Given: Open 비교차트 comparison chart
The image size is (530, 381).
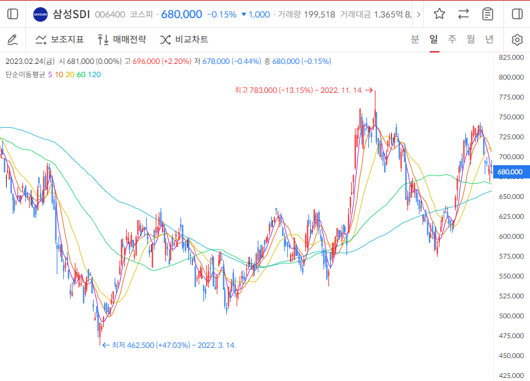Looking at the screenshot, I should click(x=184, y=39).
